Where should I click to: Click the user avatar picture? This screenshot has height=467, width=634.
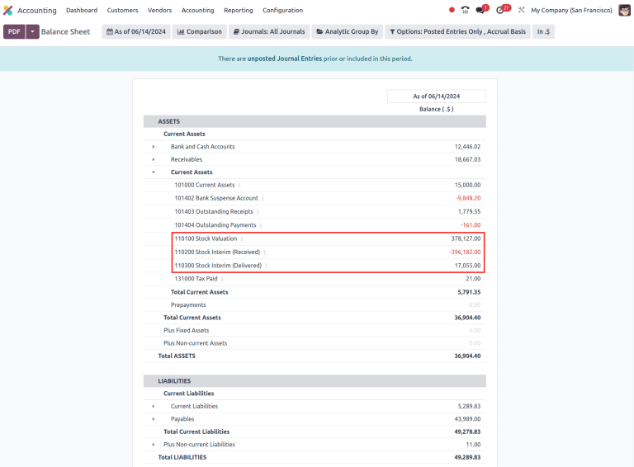[625, 10]
